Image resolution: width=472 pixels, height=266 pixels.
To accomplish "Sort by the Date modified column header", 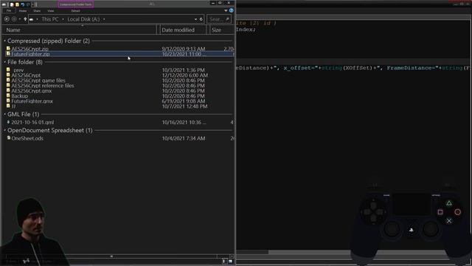I will tap(183, 30).
